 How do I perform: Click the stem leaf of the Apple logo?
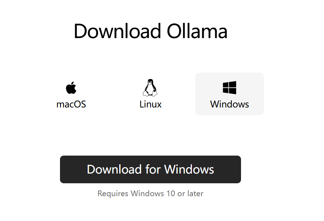coord(73,83)
